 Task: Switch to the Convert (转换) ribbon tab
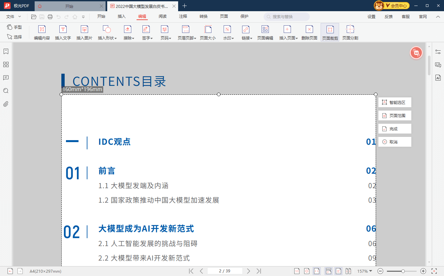(204, 16)
